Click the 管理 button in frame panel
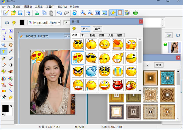The image size is (183, 131). [x=158, y=65]
